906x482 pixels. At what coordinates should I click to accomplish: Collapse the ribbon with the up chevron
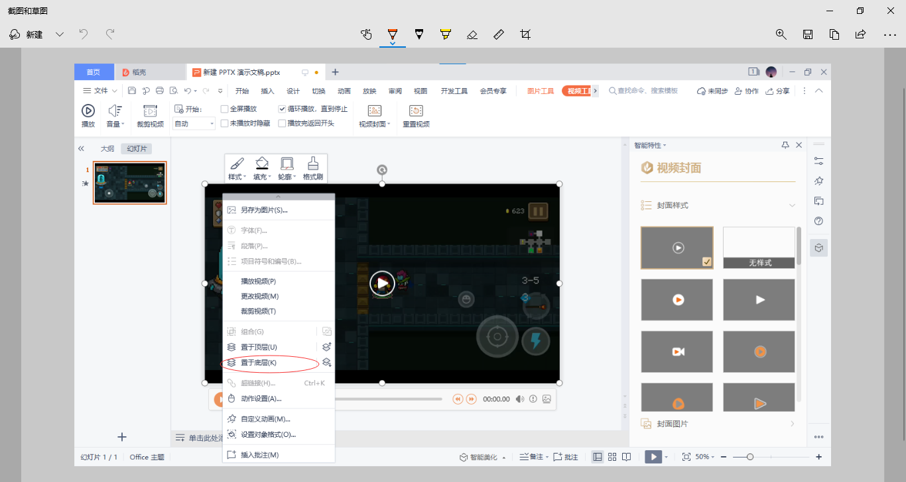819,91
